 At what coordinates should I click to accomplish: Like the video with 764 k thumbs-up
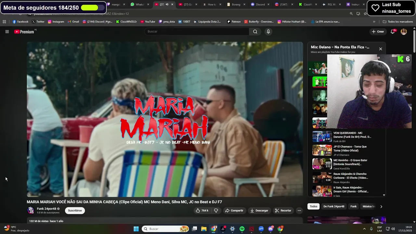pos(202,211)
